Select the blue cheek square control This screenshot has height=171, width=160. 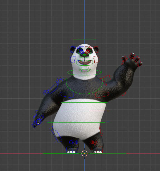[73, 59]
